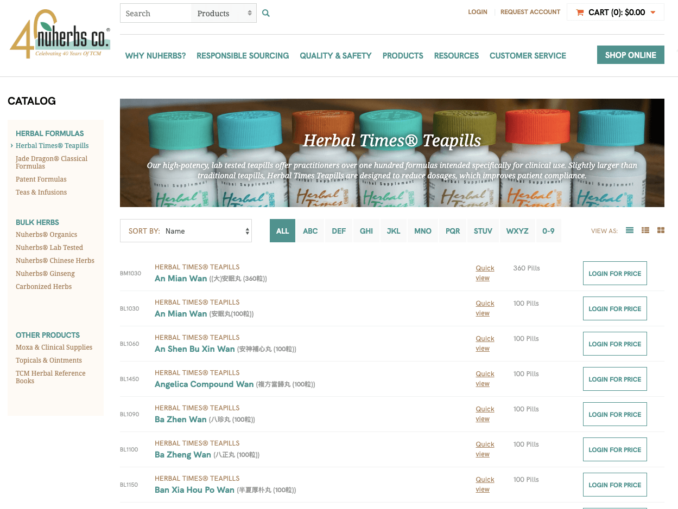Filter products by STUV
The width and height of the screenshot is (678, 509).
coord(483,231)
